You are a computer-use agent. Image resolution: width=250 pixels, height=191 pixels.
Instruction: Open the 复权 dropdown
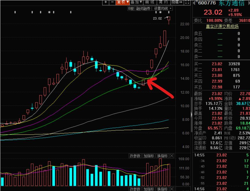122,2
